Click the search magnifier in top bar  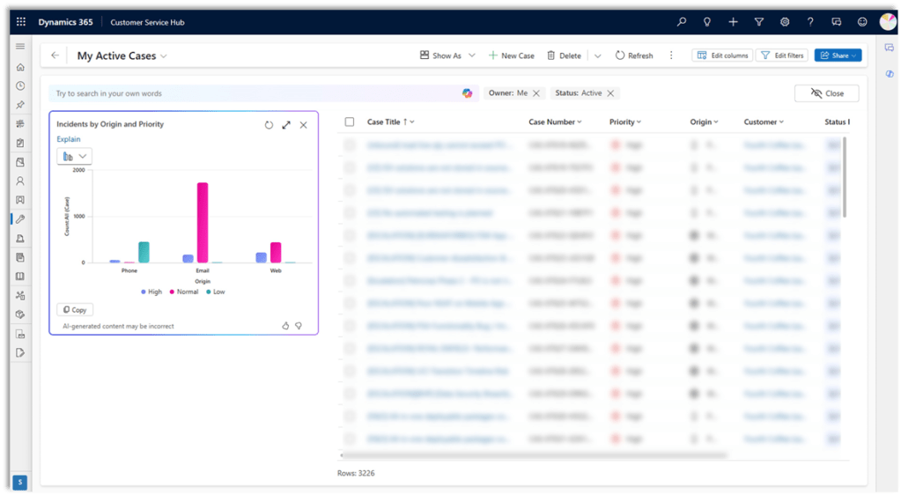[x=681, y=22]
